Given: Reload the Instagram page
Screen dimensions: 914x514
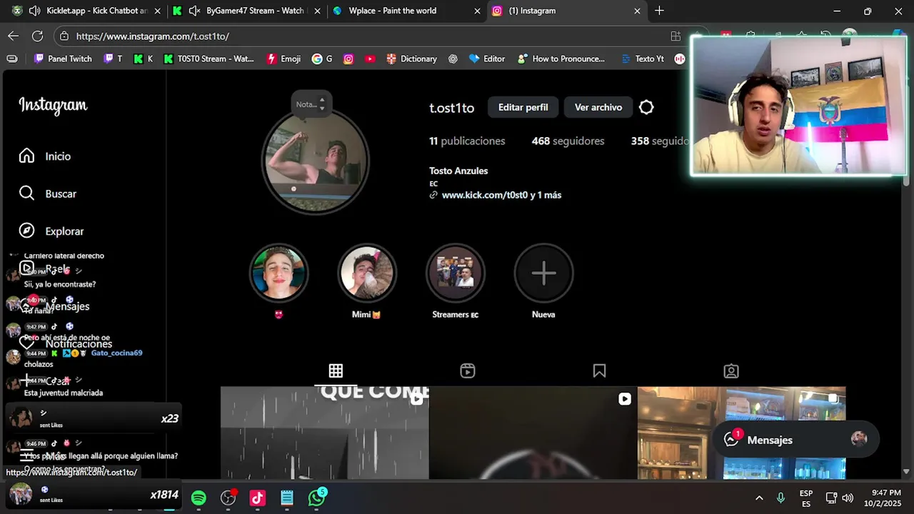Looking at the screenshot, I should click(37, 36).
